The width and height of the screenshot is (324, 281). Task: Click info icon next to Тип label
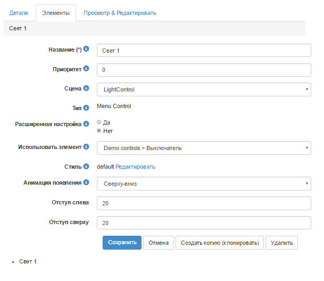(x=86, y=108)
